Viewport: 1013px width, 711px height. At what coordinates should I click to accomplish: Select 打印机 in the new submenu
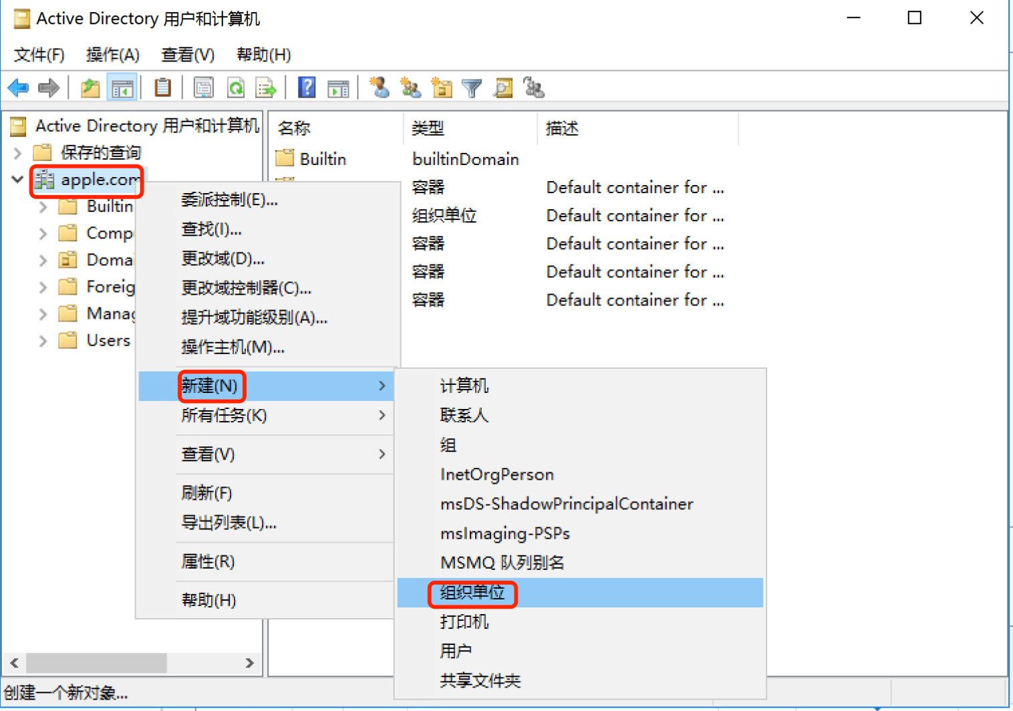click(x=580, y=621)
